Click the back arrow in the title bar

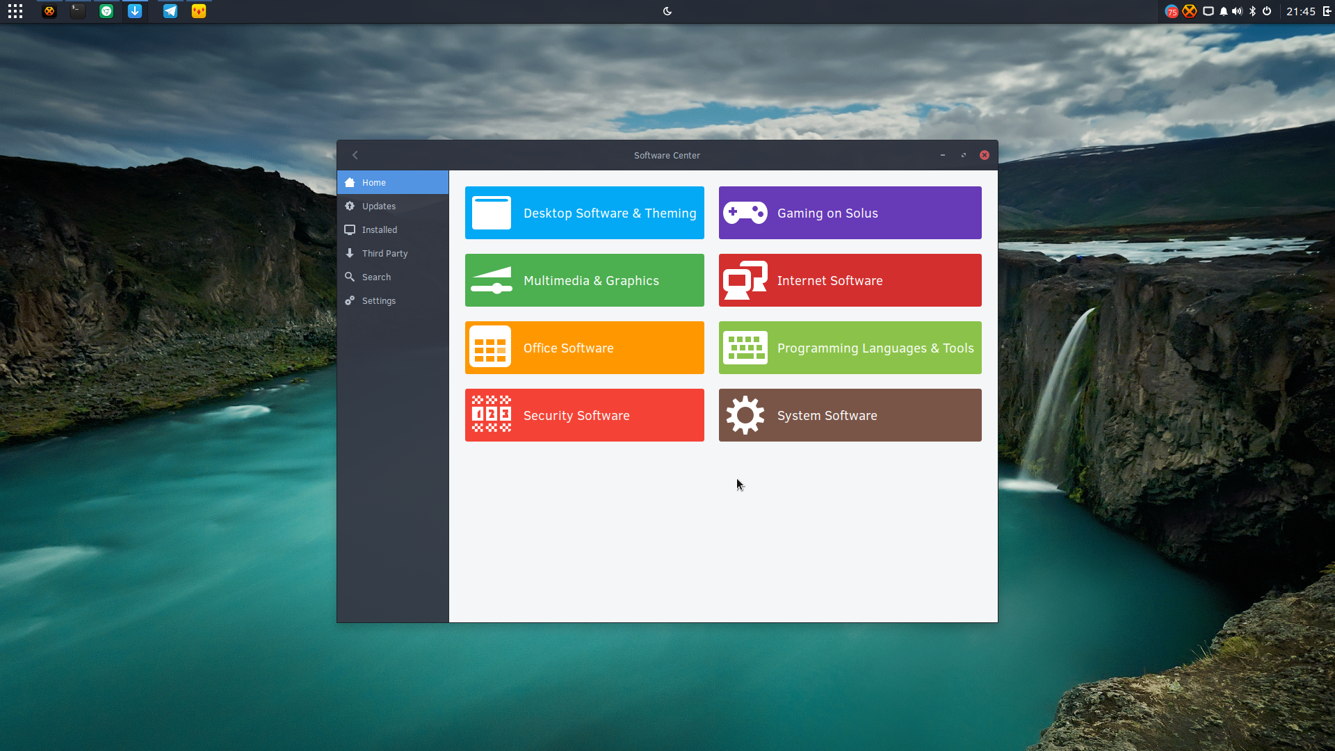tap(355, 155)
